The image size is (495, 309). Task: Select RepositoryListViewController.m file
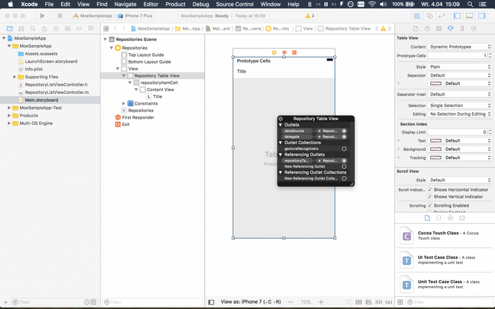[57, 92]
